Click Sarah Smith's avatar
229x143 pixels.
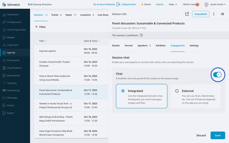(x=206, y=5)
